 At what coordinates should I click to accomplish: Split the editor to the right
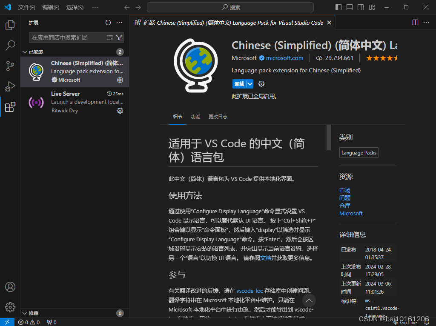pos(415,23)
